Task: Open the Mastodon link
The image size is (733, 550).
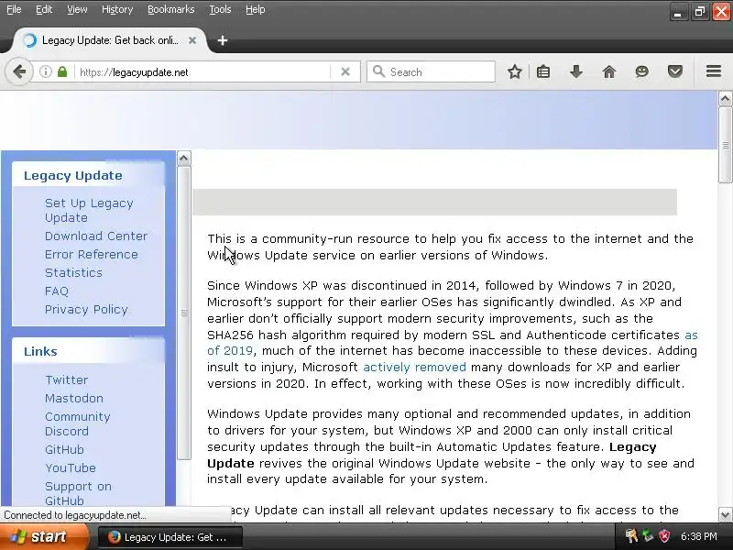Action: 74,399
